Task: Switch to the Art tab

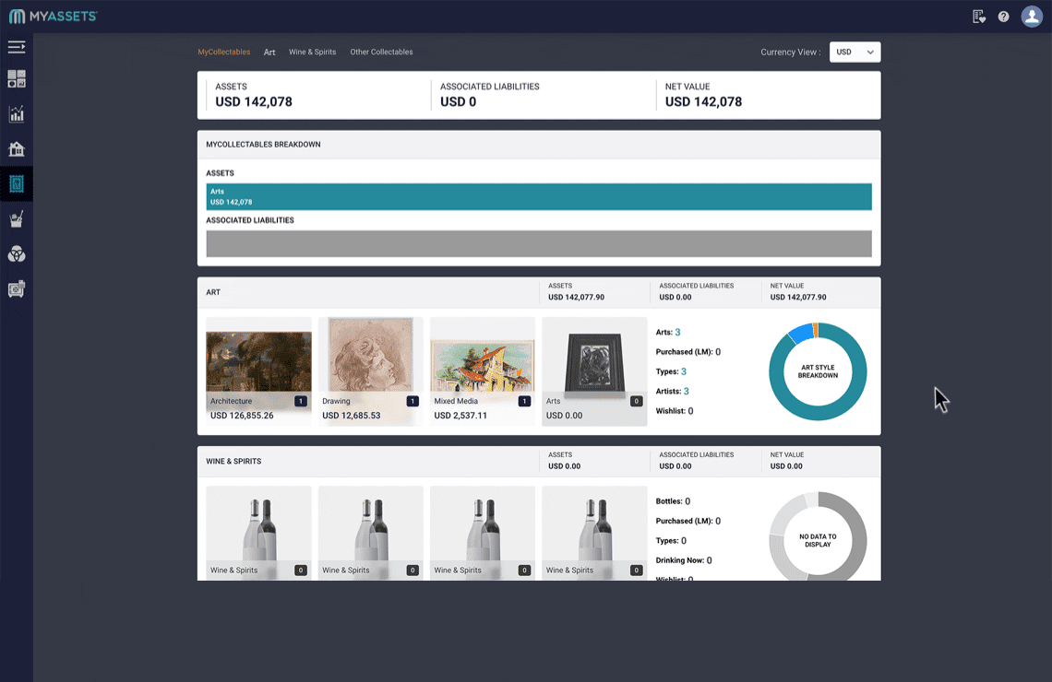Action: 269,53
